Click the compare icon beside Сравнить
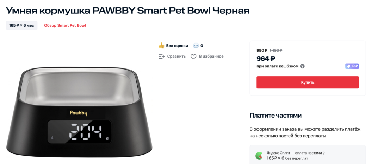Image resolution: width=384 pixels, height=164 pixels. click(162, 57)
